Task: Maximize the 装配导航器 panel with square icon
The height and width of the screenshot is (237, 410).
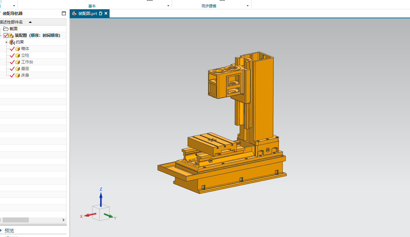Action: click(x=64, y=14)
